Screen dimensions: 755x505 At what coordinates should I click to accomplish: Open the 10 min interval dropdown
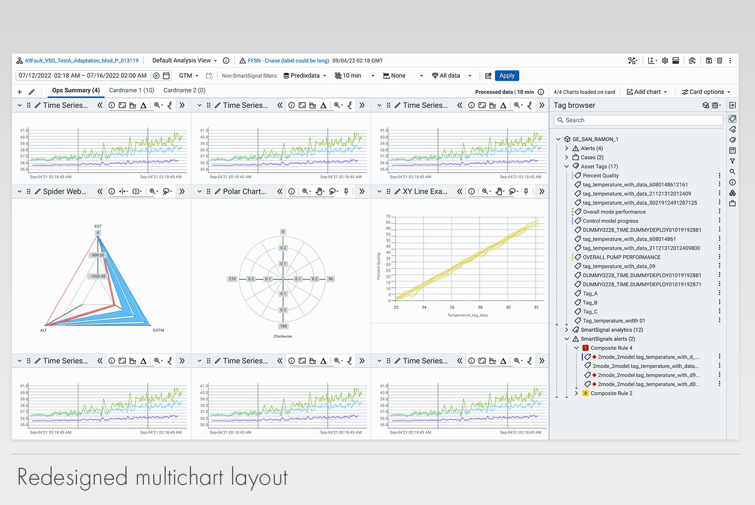[x=355, y=76]
